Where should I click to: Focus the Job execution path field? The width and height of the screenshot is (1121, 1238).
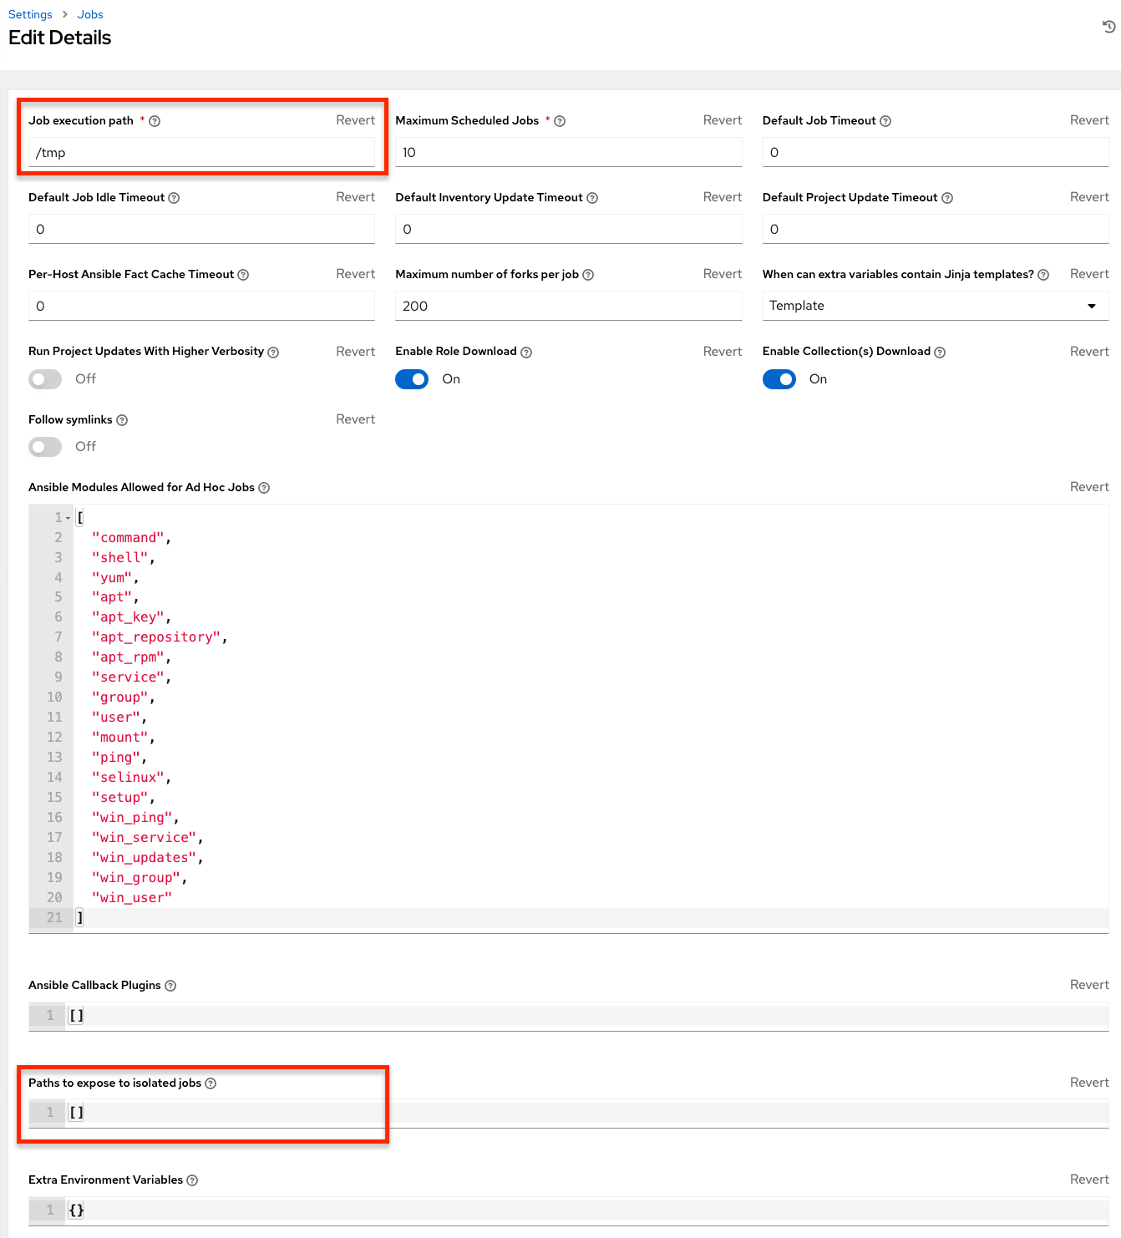(x=201, y=152)
